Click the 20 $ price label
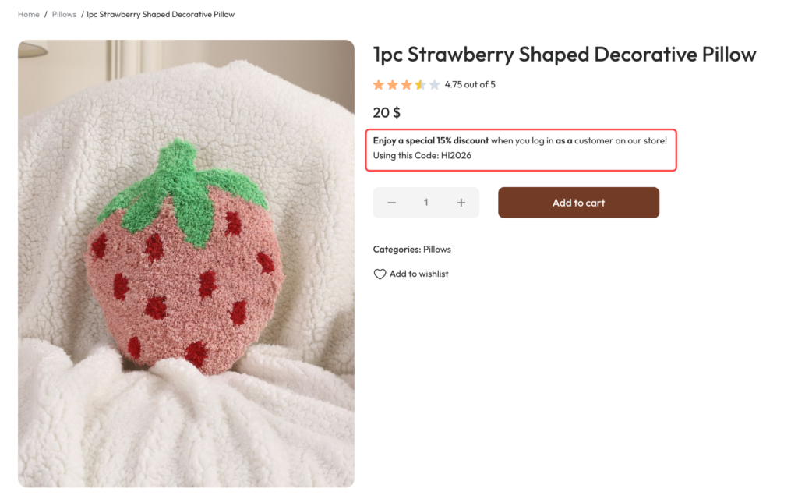This screenshot has width=798, height=499. pos(386,112)
